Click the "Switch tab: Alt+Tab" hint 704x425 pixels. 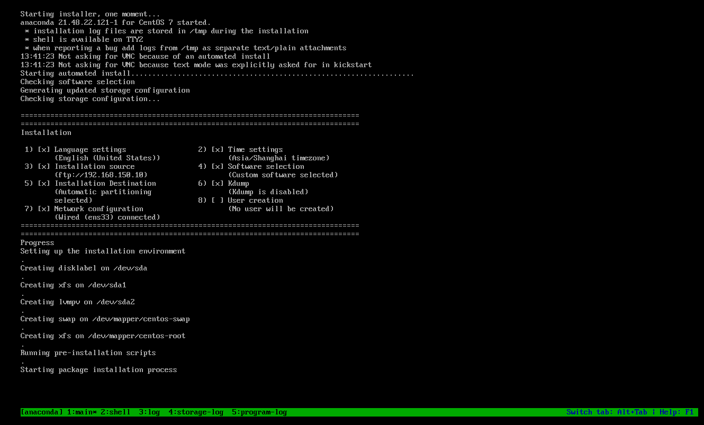[607, 412]
